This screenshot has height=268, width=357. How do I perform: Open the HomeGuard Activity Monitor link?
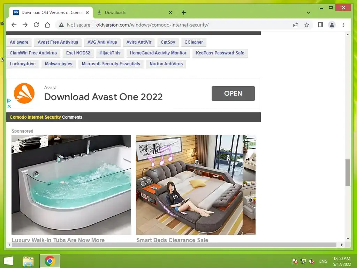[158, 53]
